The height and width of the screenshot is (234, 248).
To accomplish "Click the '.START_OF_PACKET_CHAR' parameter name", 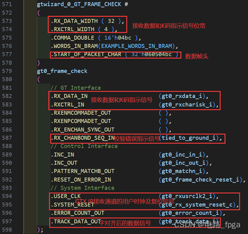I will coord(86,55).
